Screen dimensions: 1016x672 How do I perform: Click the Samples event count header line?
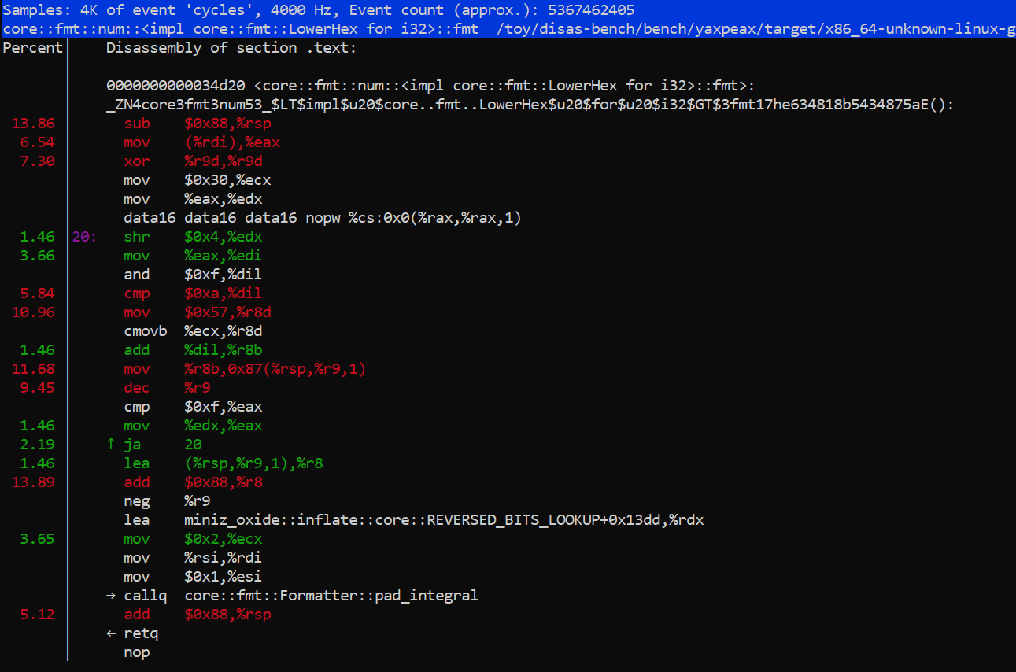pyautogui.click(x=319, y=10)
